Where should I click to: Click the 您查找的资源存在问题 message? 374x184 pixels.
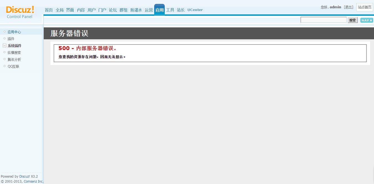(92, 57)
